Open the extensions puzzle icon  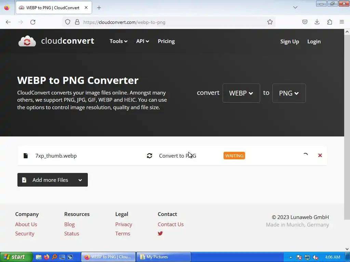click(329, 22)
